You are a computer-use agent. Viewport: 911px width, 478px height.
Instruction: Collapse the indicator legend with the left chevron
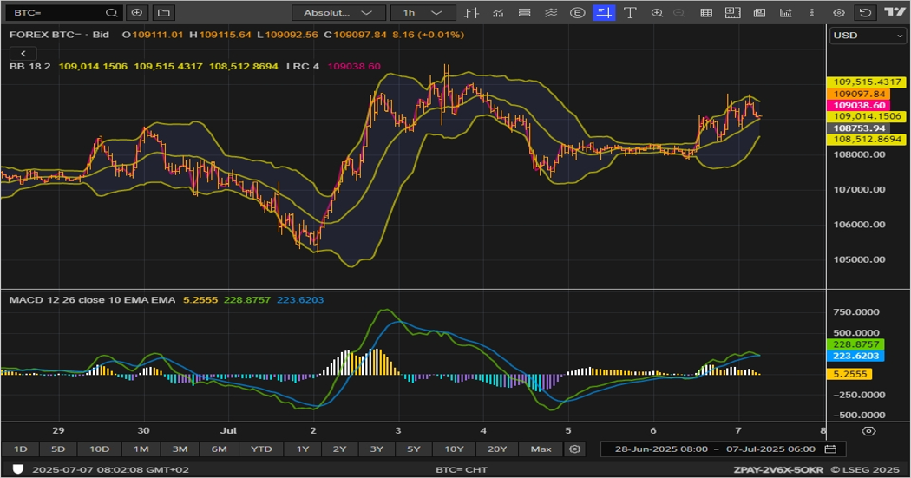23,54
